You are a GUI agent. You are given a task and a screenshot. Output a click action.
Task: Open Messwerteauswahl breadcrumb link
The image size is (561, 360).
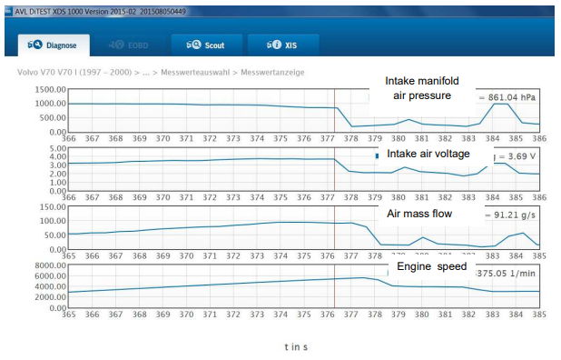[x=195, y=73]
